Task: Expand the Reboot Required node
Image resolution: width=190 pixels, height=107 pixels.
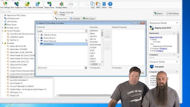Action: [x=39, y=41]
